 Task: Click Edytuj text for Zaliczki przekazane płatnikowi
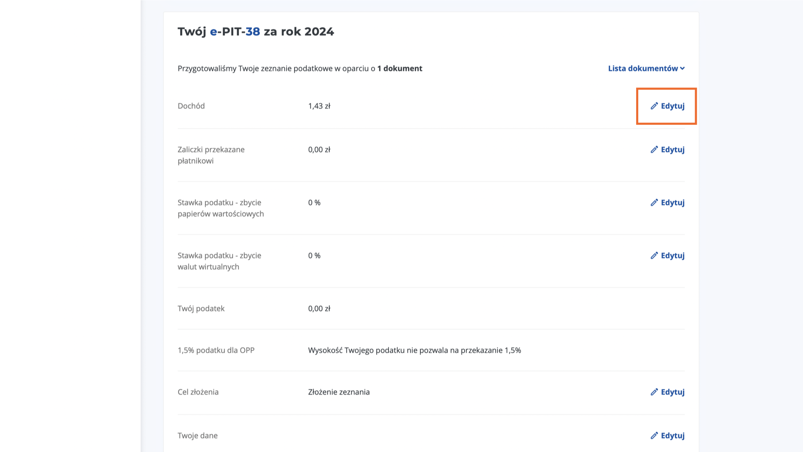point(673,149)
